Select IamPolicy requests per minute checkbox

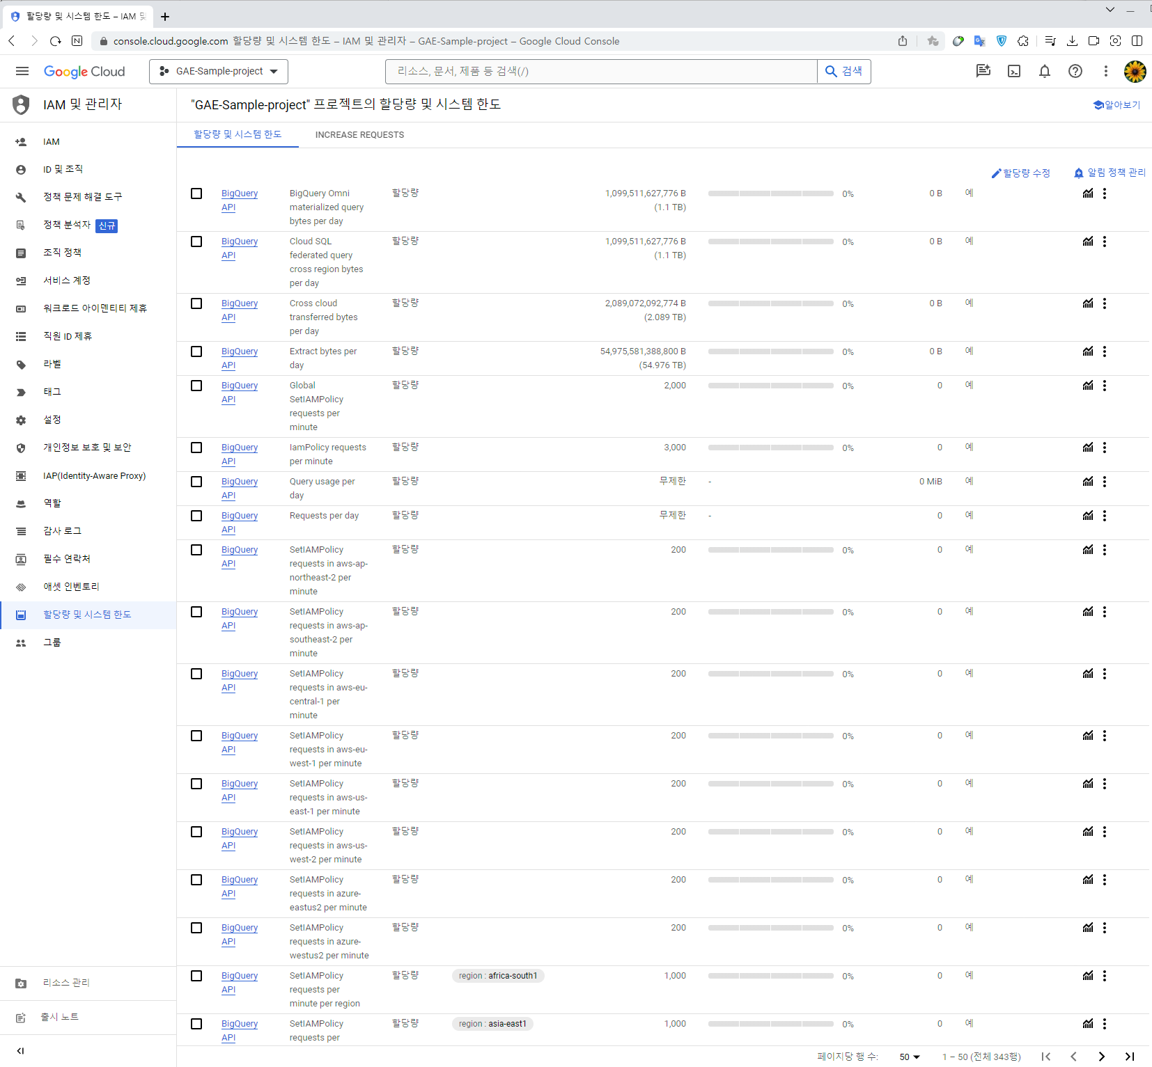point(196,448)
